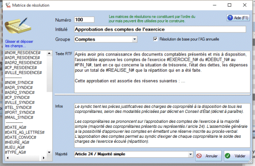
Task: Select #DATE_CONVOC# field
Action: coord(21,137)
